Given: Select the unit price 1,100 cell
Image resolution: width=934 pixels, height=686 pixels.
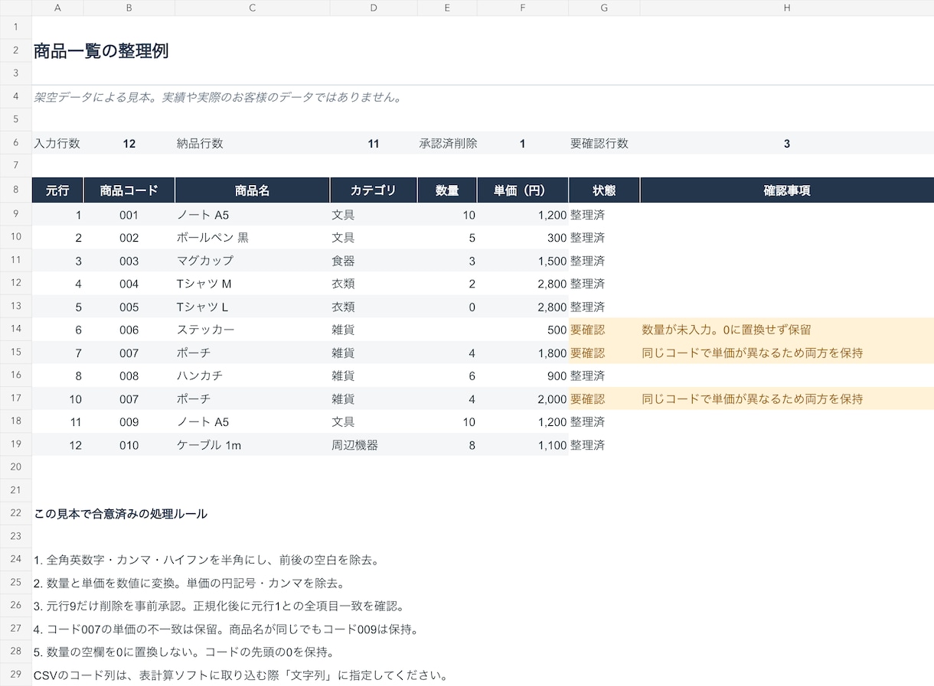Looking at the screenshot, I should 523,444.
